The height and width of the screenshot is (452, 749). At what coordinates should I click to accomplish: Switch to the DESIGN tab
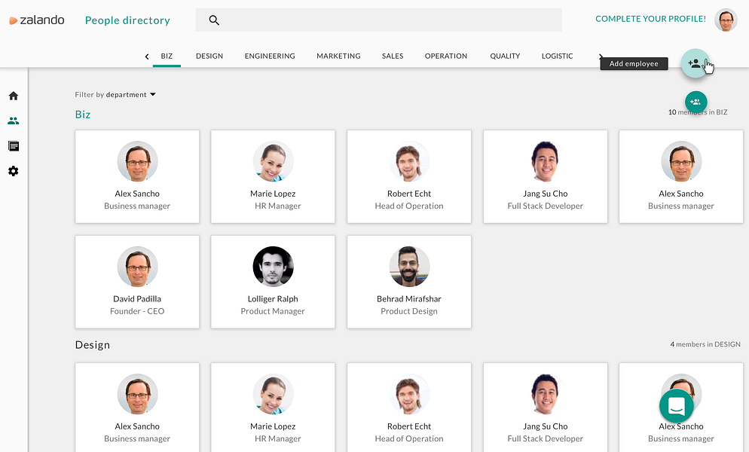(x=209, y=56)
